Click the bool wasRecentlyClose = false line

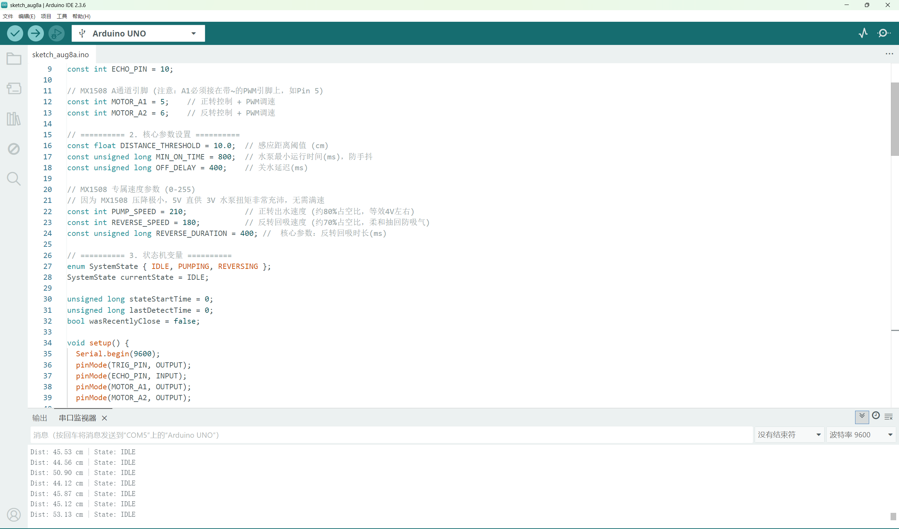[x=133, y=321]
